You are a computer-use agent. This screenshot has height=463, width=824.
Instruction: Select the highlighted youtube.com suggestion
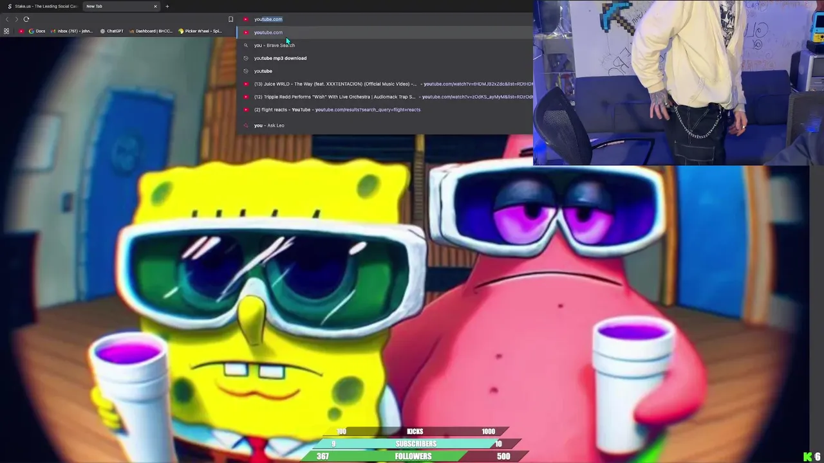tap(385, 32)
